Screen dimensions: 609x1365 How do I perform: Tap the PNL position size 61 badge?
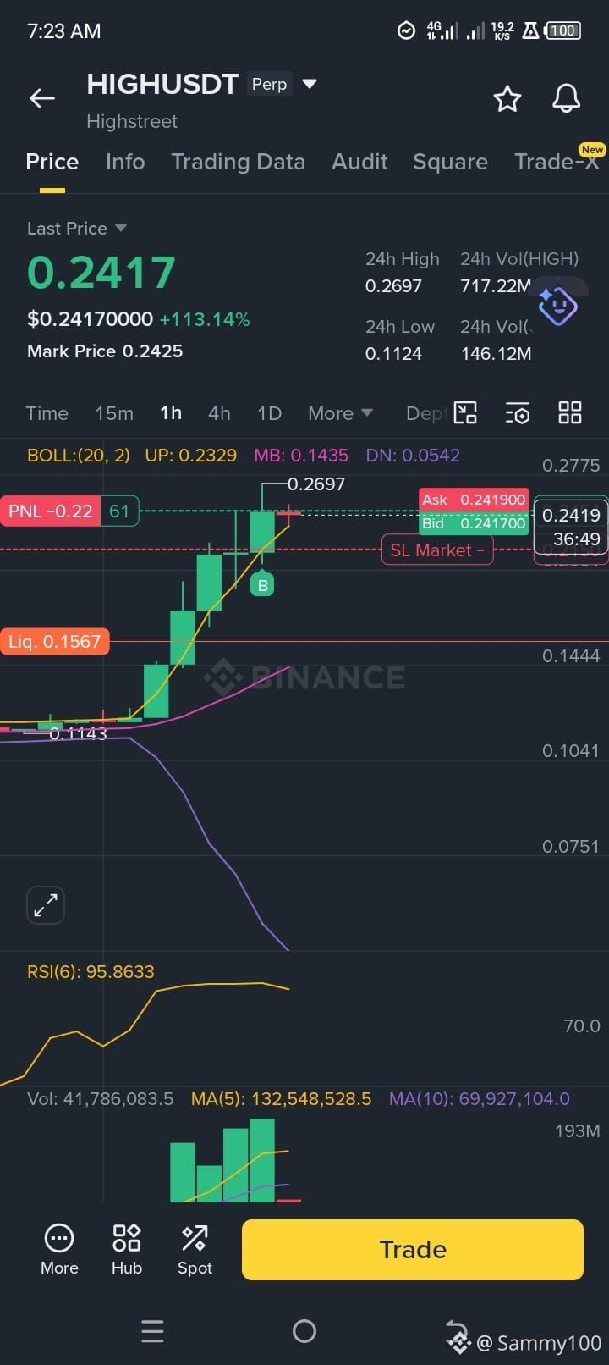tap(119, 511)
